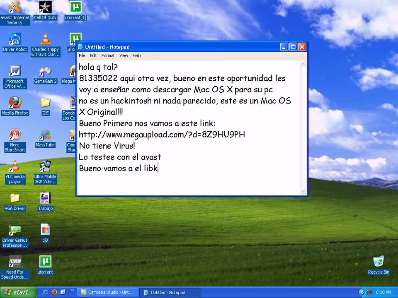Click the Windows start button

click(x=18, y=292)
